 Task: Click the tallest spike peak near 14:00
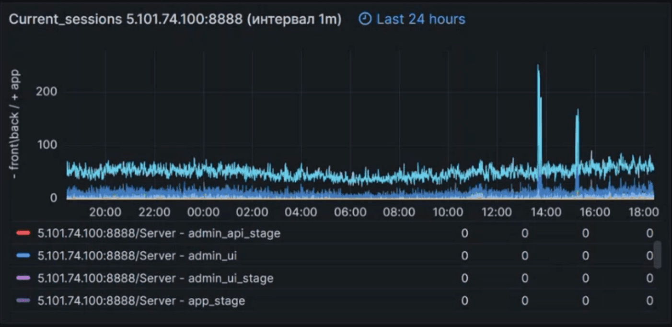[x=538, y=66]
